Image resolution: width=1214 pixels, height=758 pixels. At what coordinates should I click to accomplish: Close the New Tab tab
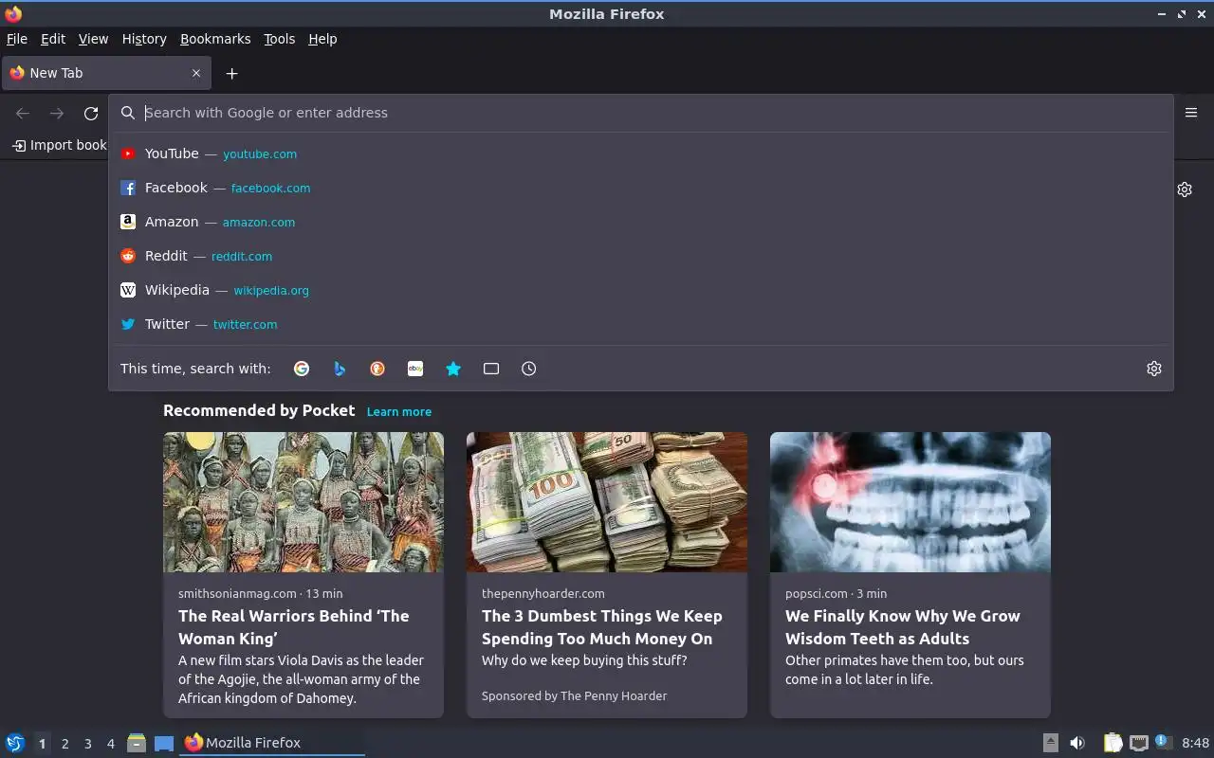tap(196, 73)
